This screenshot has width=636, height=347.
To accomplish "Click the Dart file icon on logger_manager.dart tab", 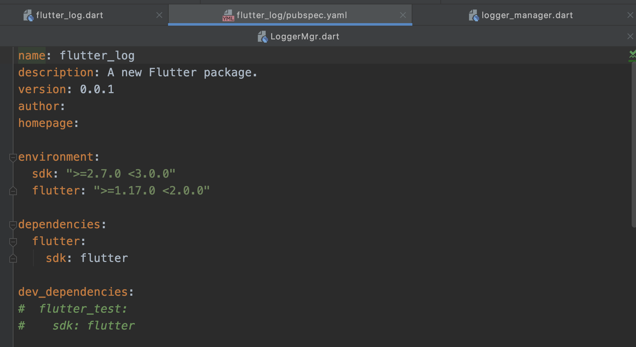I will click(x=474, y=15).
